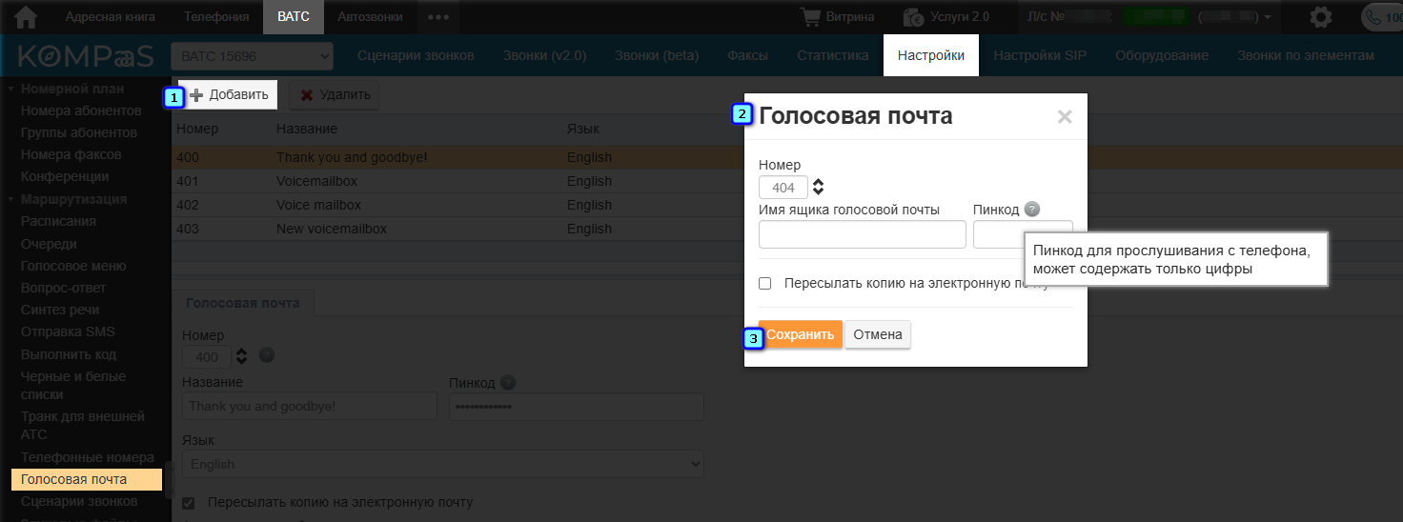Image resolution: width=1403 pixels, height=522 pixels.
Task: Open the home icon in top bar
Action: point(26,17)
